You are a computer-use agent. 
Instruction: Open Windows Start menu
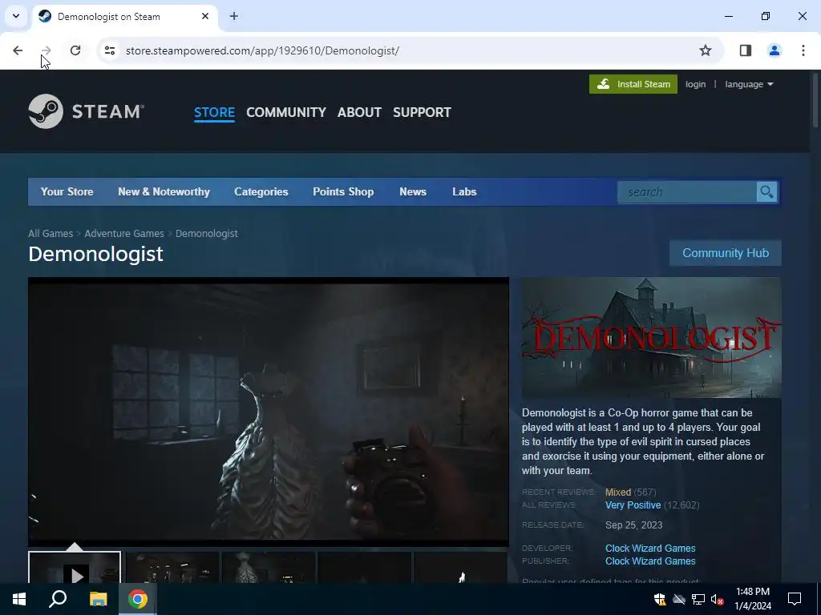[x=19, y=599]
